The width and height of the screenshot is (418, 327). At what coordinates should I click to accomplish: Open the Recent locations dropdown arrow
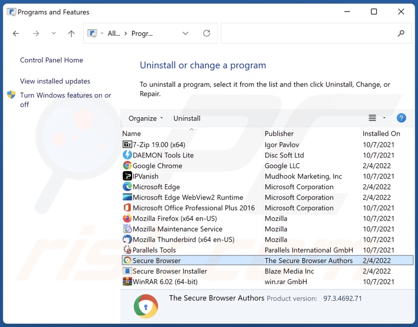coord(53,33)
